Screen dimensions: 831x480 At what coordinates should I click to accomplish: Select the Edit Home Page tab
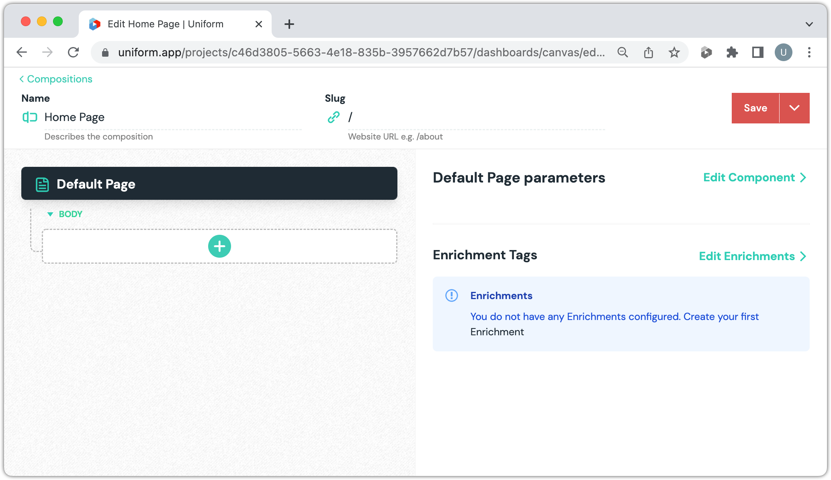[x=165, y=24]
